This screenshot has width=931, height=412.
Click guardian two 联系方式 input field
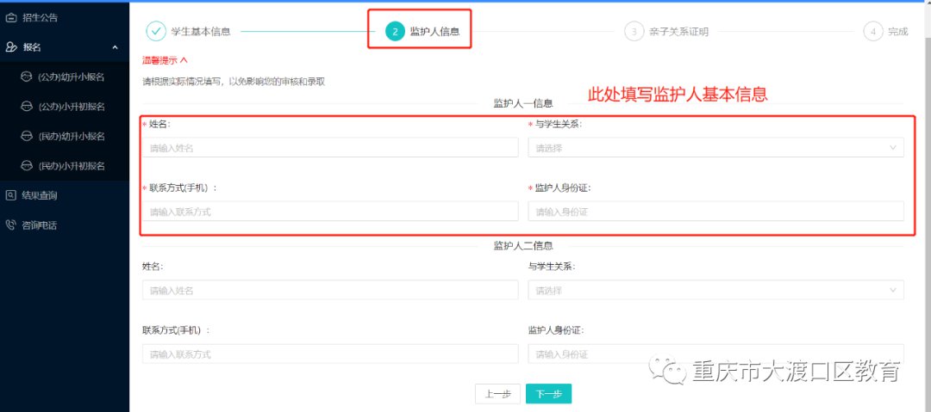tap(330, 354)
